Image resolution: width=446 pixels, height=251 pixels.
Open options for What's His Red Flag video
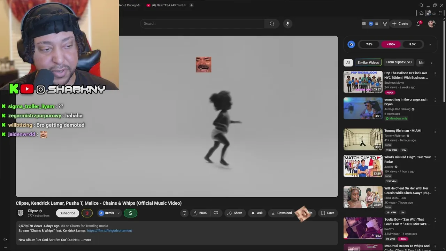click(x=435, y=158)
